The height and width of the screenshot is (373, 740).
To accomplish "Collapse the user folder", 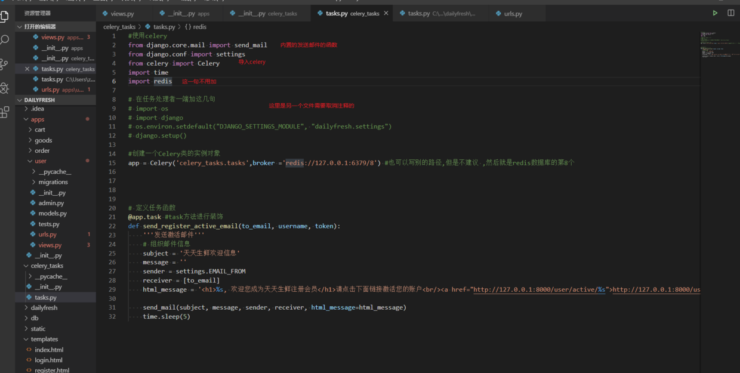I will [x=55, y=161].
